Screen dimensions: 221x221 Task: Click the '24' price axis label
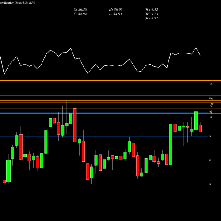pyautogui.click(x=210, y=184)
